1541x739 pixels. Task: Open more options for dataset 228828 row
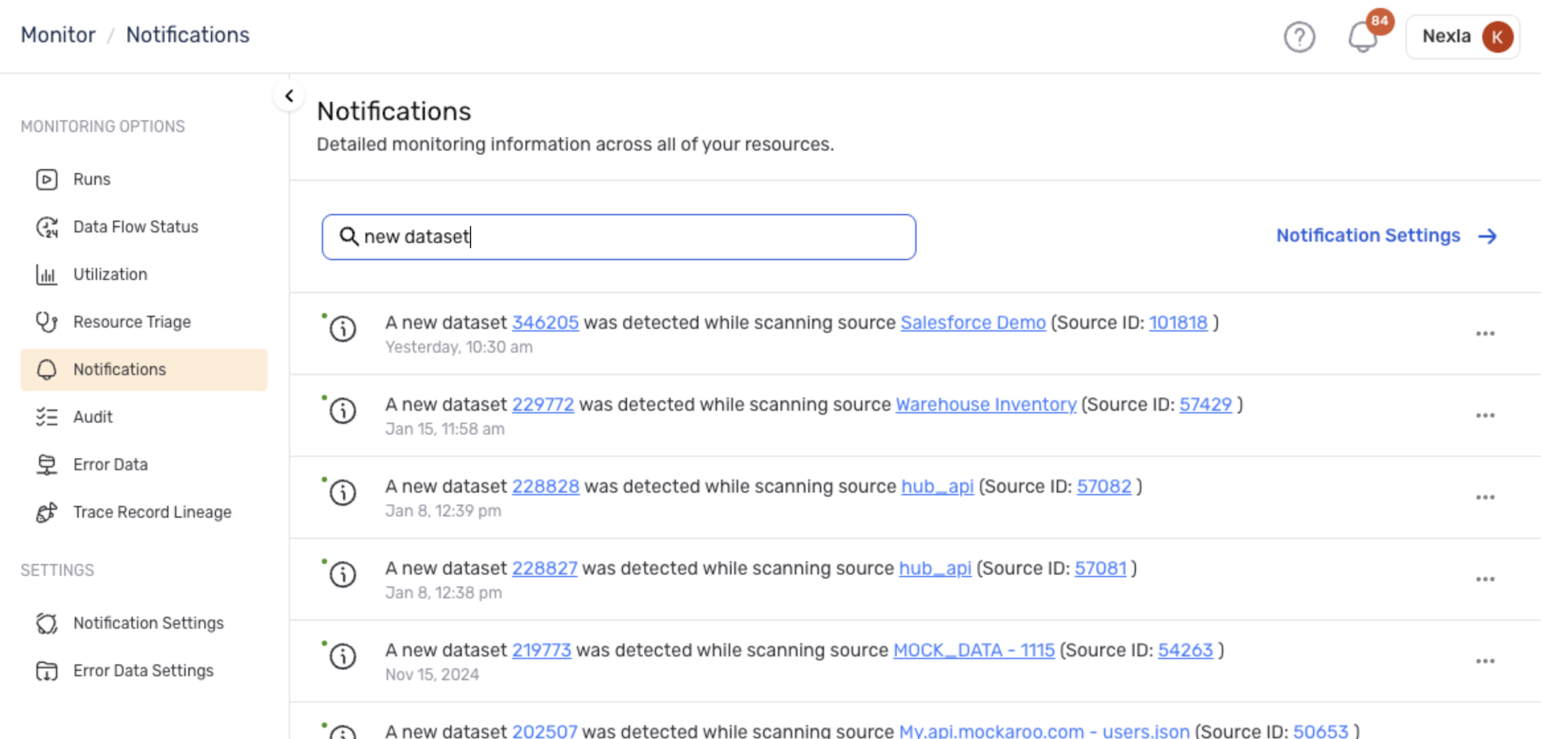[x=1485, y=497]
